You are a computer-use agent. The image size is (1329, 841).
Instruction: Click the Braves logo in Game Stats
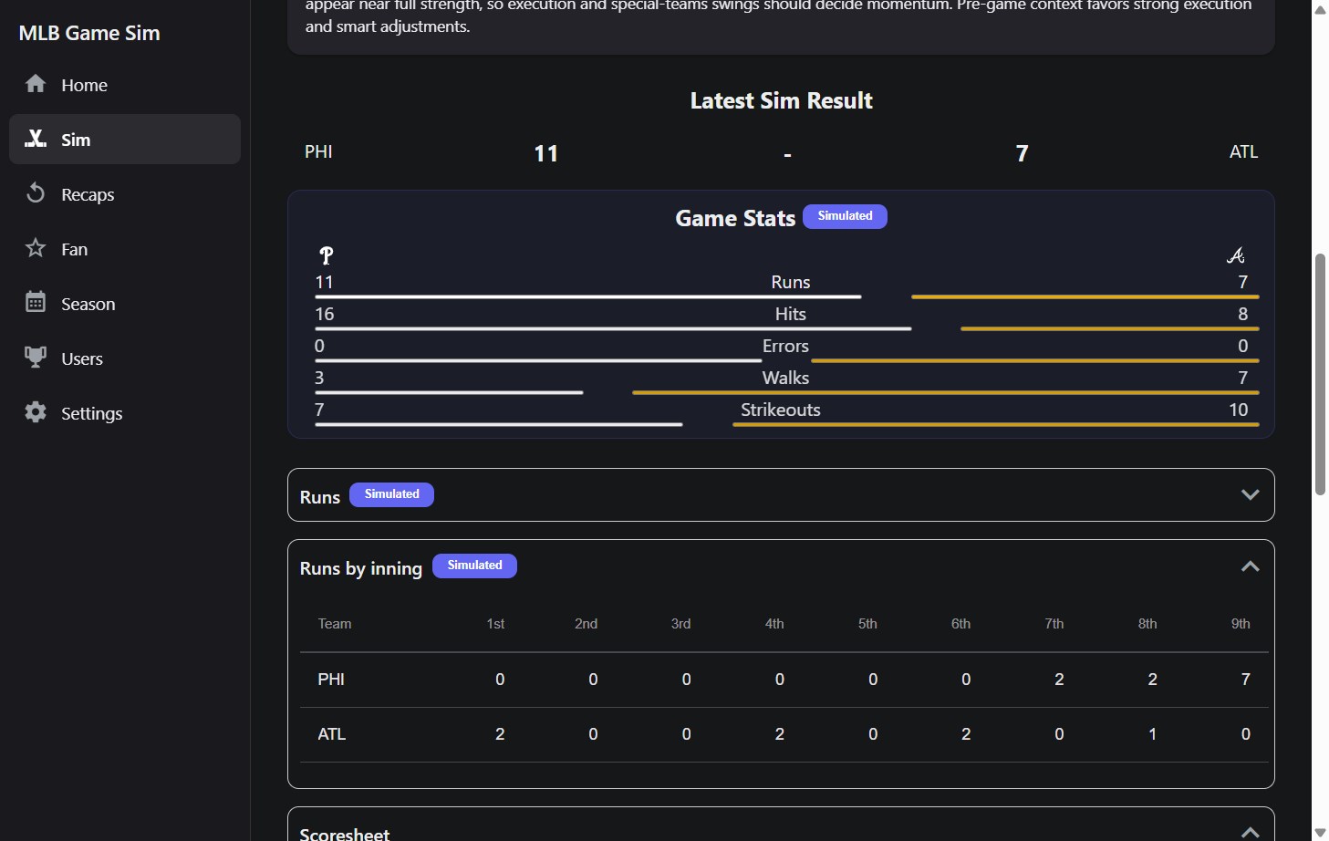click(x=1236, y=255)
